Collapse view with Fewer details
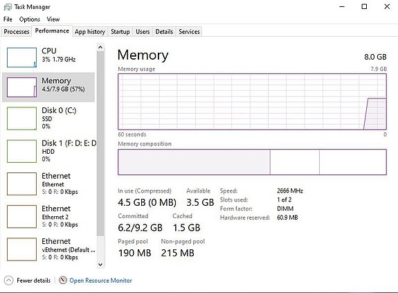 33,281
